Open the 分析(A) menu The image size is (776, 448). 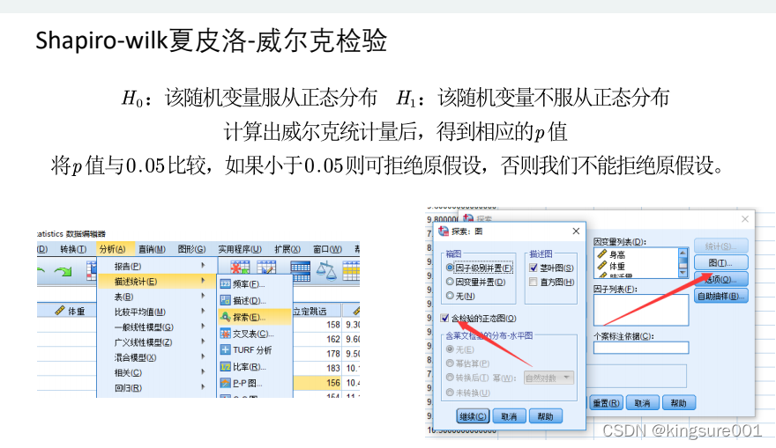click(x=112, y=249)
